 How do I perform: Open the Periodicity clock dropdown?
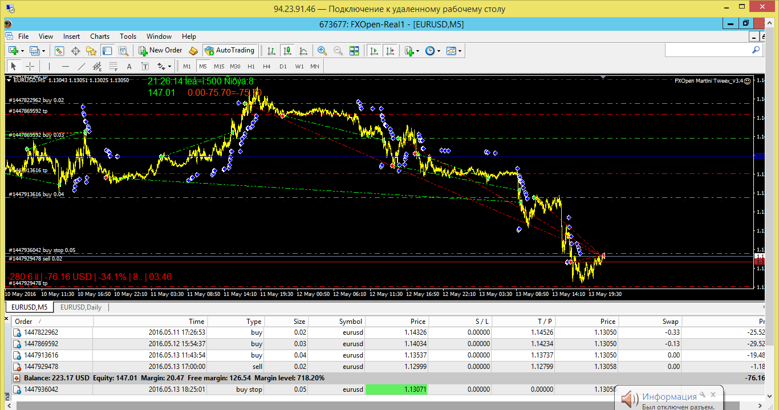(x=433, y=51)
